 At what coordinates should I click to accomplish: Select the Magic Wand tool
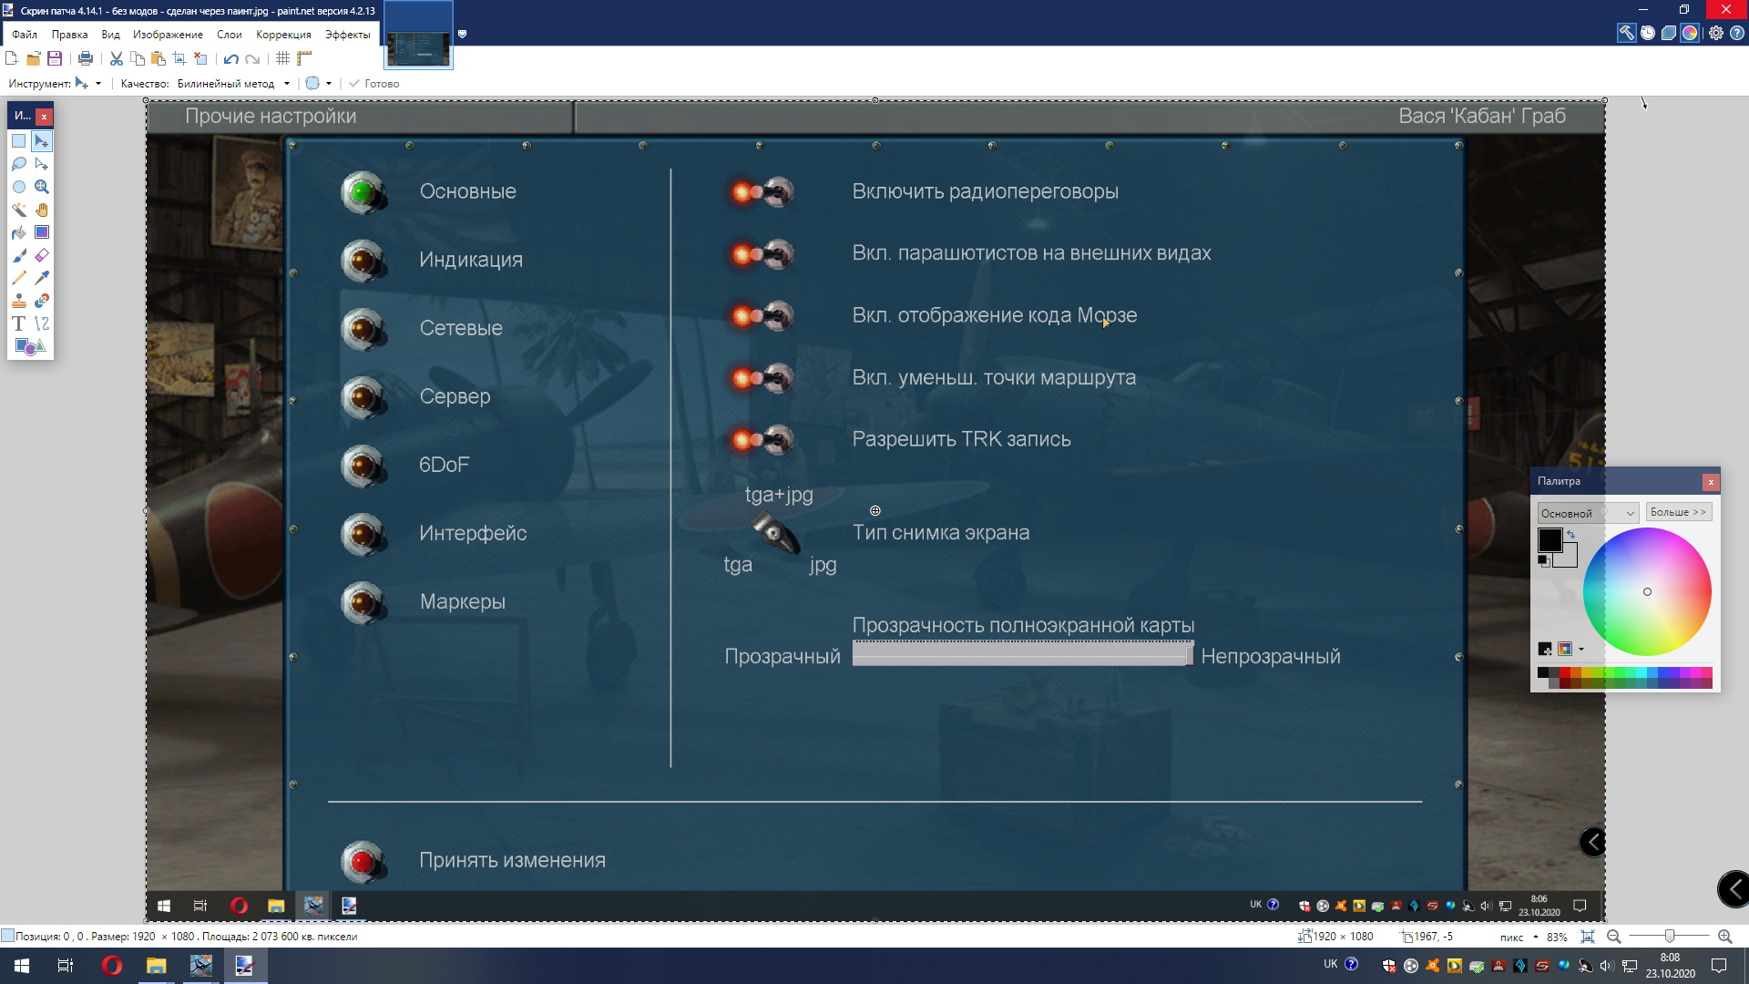pos(19,210)
